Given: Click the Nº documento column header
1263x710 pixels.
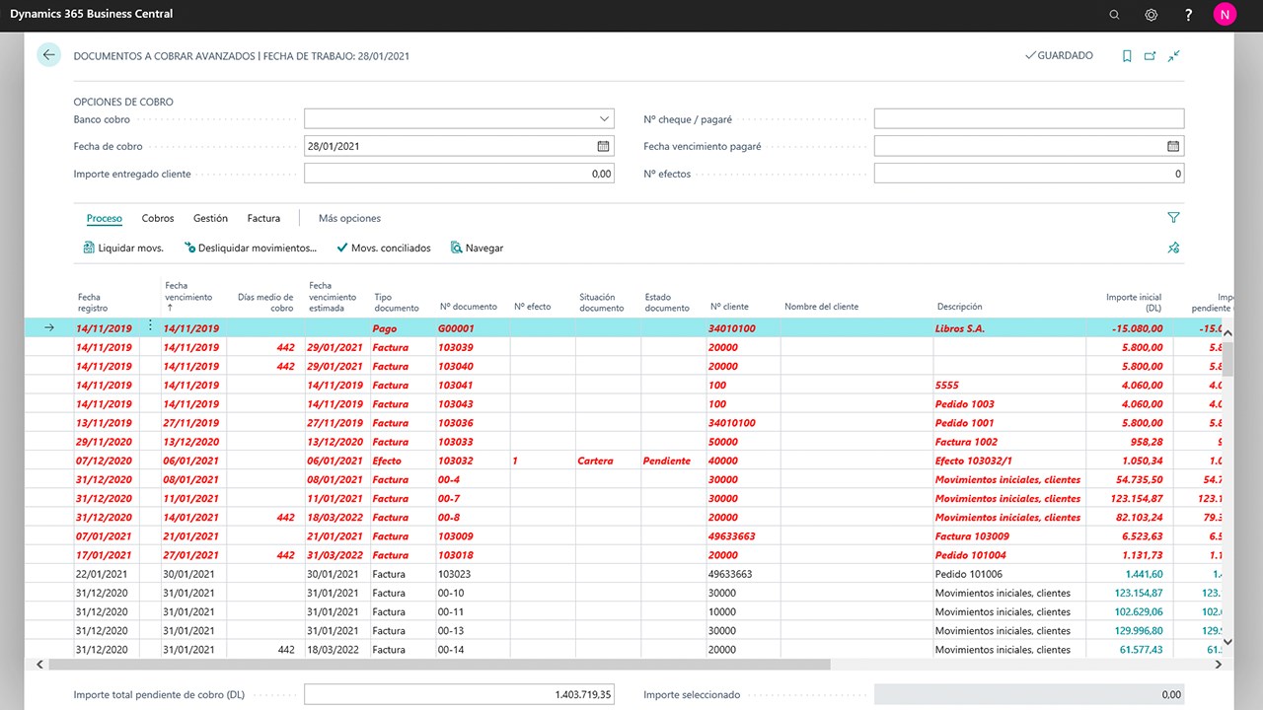Looking at the screenshot, I should [x=469, y=307].
